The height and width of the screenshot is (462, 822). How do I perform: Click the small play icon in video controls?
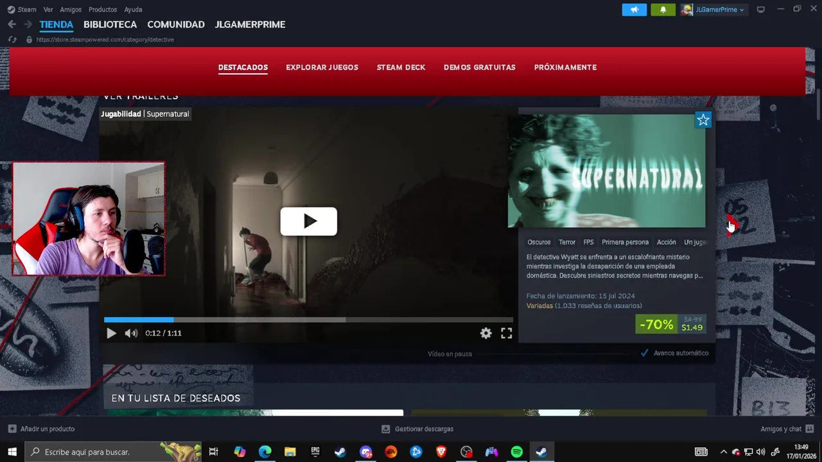click(x=111, y=333)
